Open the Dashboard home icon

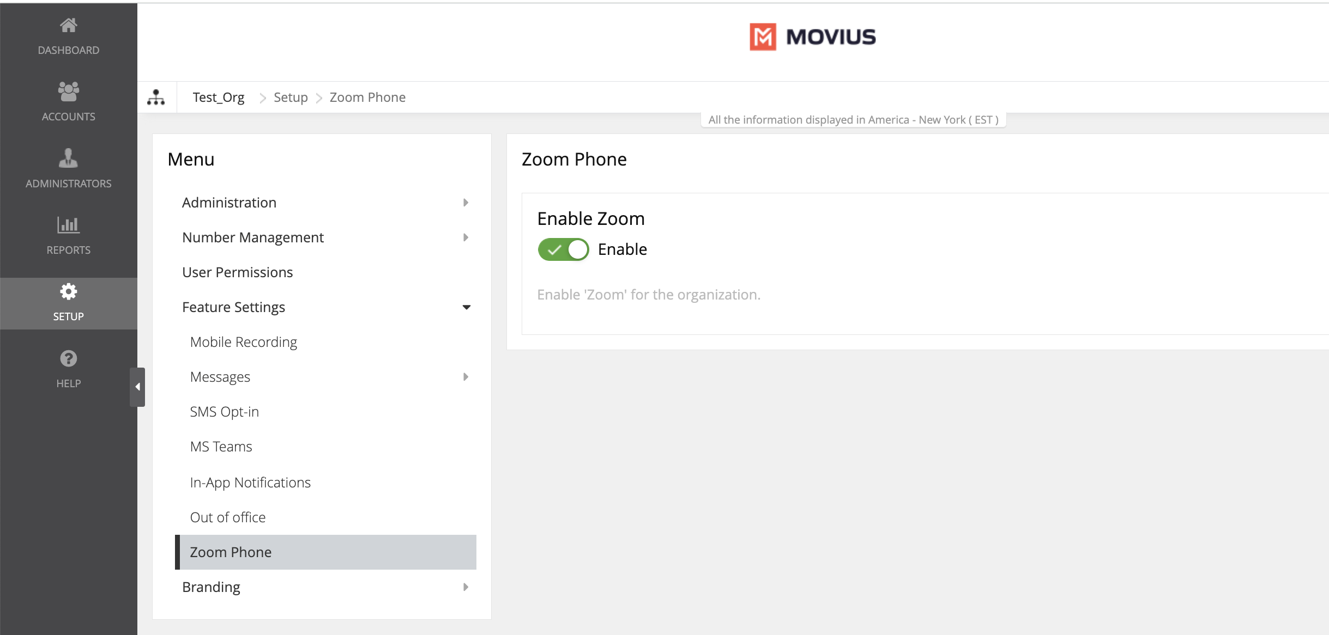(68, 26)
